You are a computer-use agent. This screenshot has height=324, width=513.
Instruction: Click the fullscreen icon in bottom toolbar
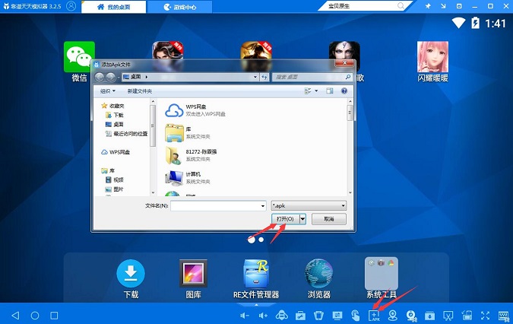click(x=487, y=315)
